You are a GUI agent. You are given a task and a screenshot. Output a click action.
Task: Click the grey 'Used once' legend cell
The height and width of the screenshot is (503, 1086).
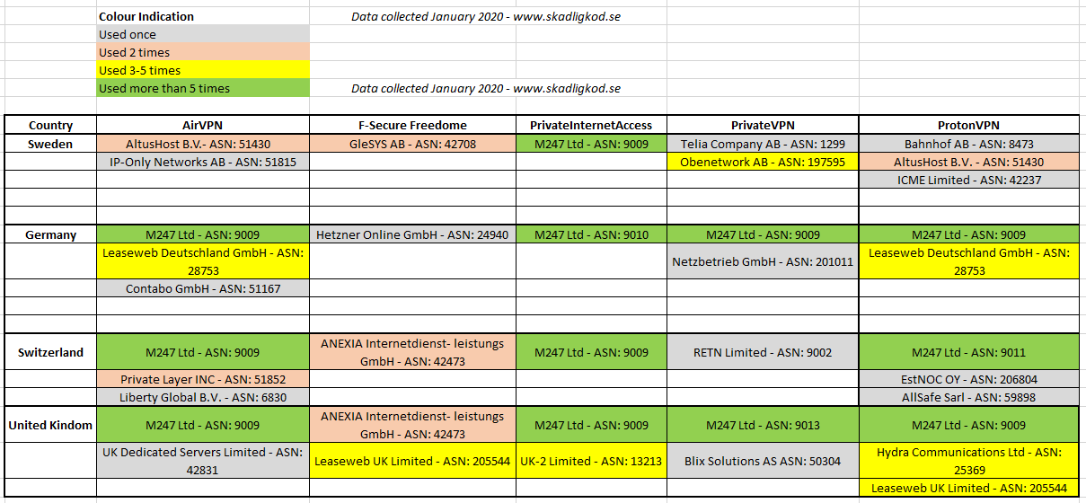pyautogui.click(x=203, y=34)
